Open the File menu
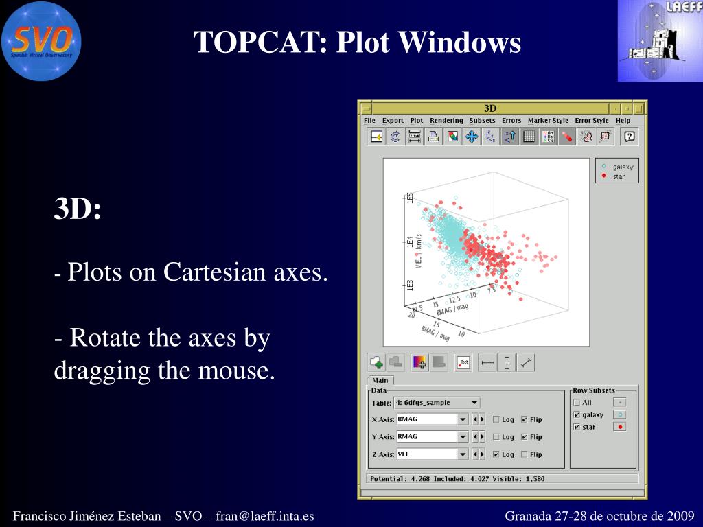Viewport: 703px width, 527px height. click(x=369, y=121)
